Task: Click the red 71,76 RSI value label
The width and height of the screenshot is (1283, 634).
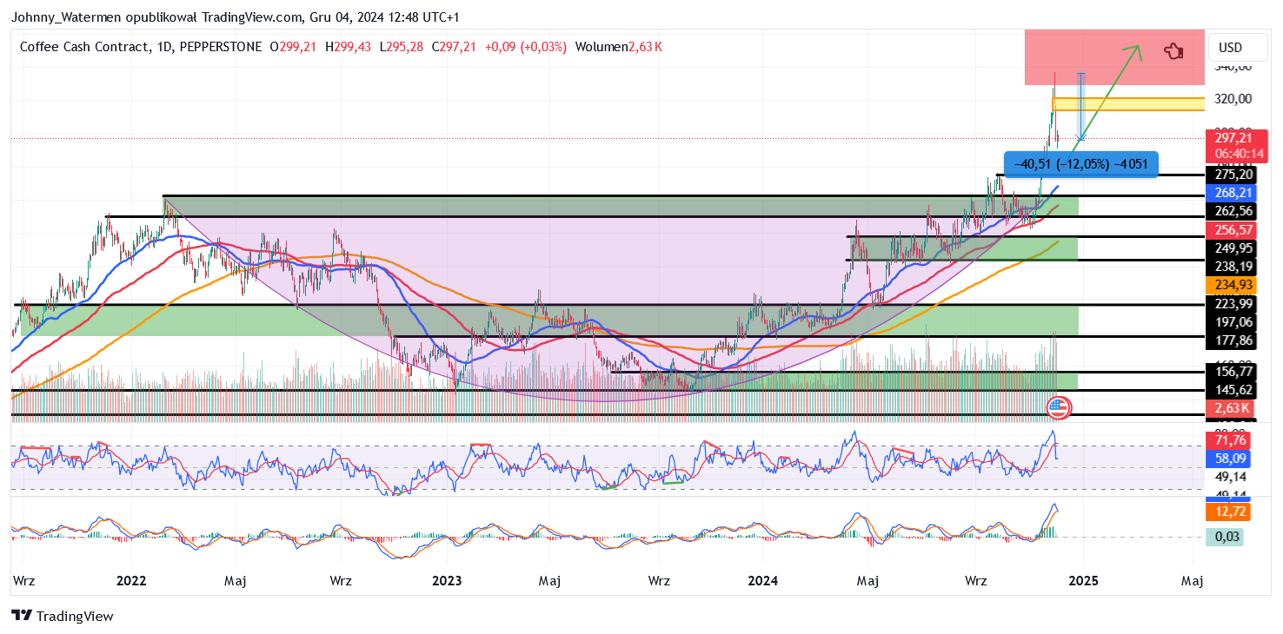Action: coord(1229,440)
